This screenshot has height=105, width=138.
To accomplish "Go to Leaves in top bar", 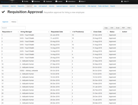I will pos(59,1).
